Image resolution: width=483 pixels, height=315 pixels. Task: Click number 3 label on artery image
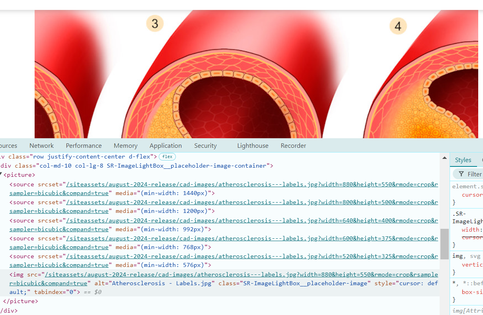coord(155,24)
